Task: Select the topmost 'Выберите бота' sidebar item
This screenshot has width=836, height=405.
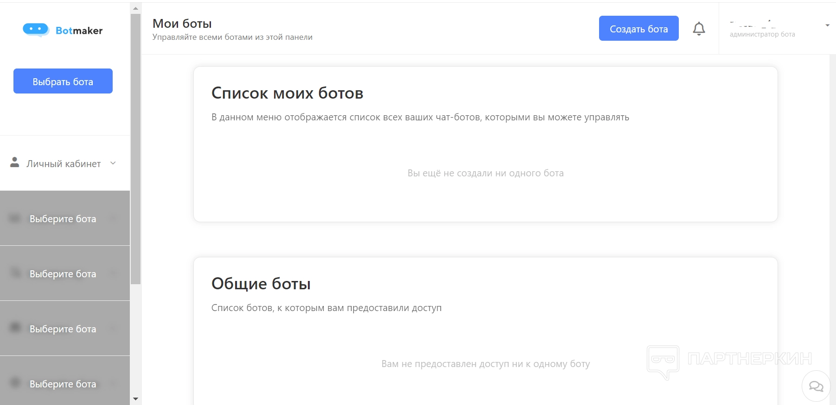Action: coord(63,219)
